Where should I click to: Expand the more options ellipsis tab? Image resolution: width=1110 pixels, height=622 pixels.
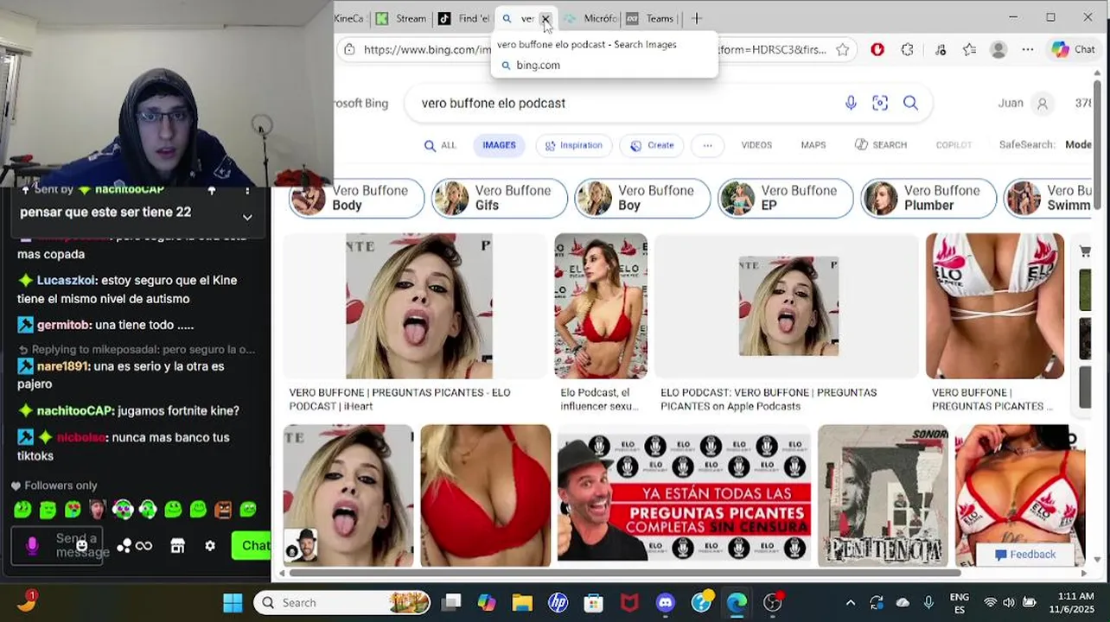707,145
